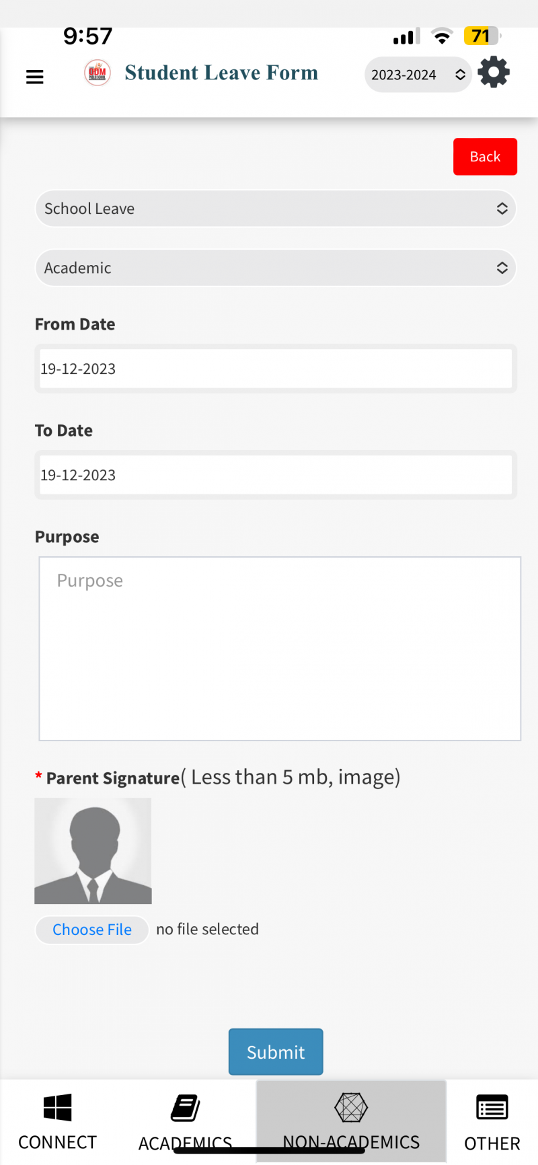Click the ODM school logo
Viewport: 538px width, 1165px height.
tap(98, 73)
